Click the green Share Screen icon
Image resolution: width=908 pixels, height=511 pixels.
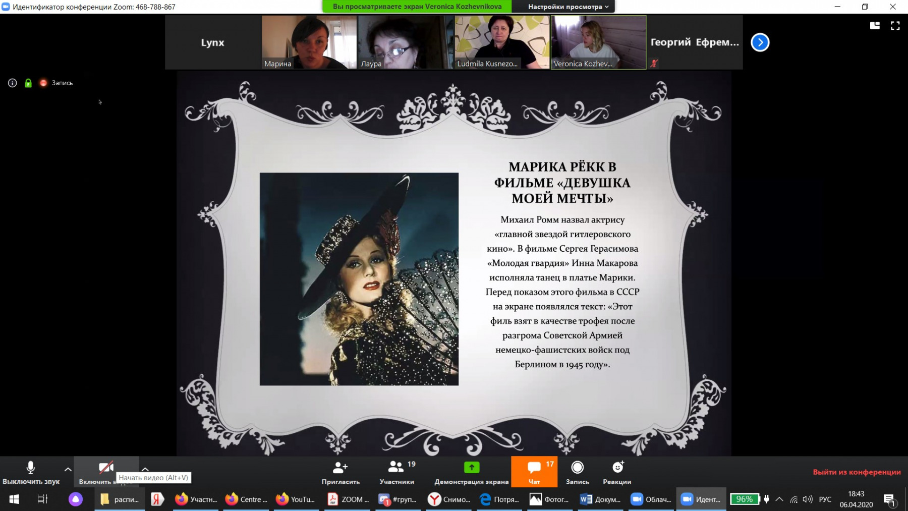click(x=471, y=468)
